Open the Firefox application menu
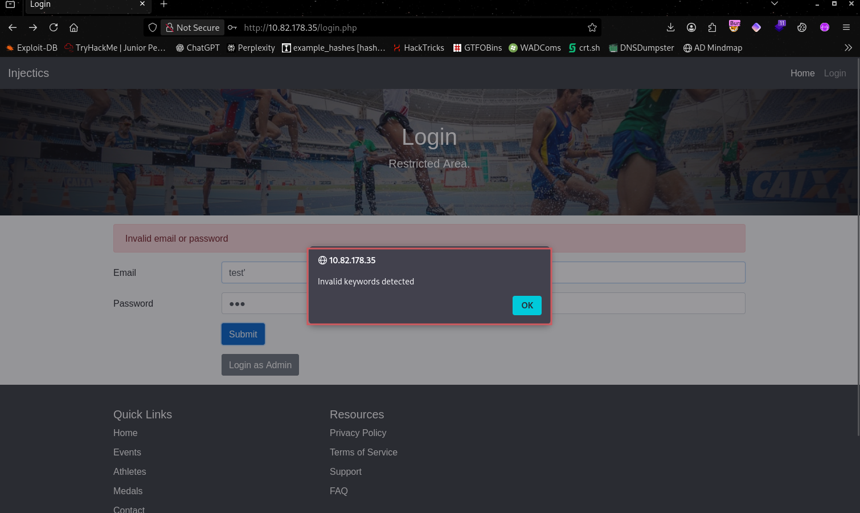Screen dimensions: 860x513 (846, 27)
